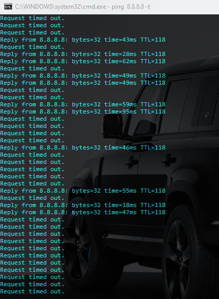The image size is (219, 299).
Task: Select the reply line with time=46ms
Action: click(x=83, y=147)
